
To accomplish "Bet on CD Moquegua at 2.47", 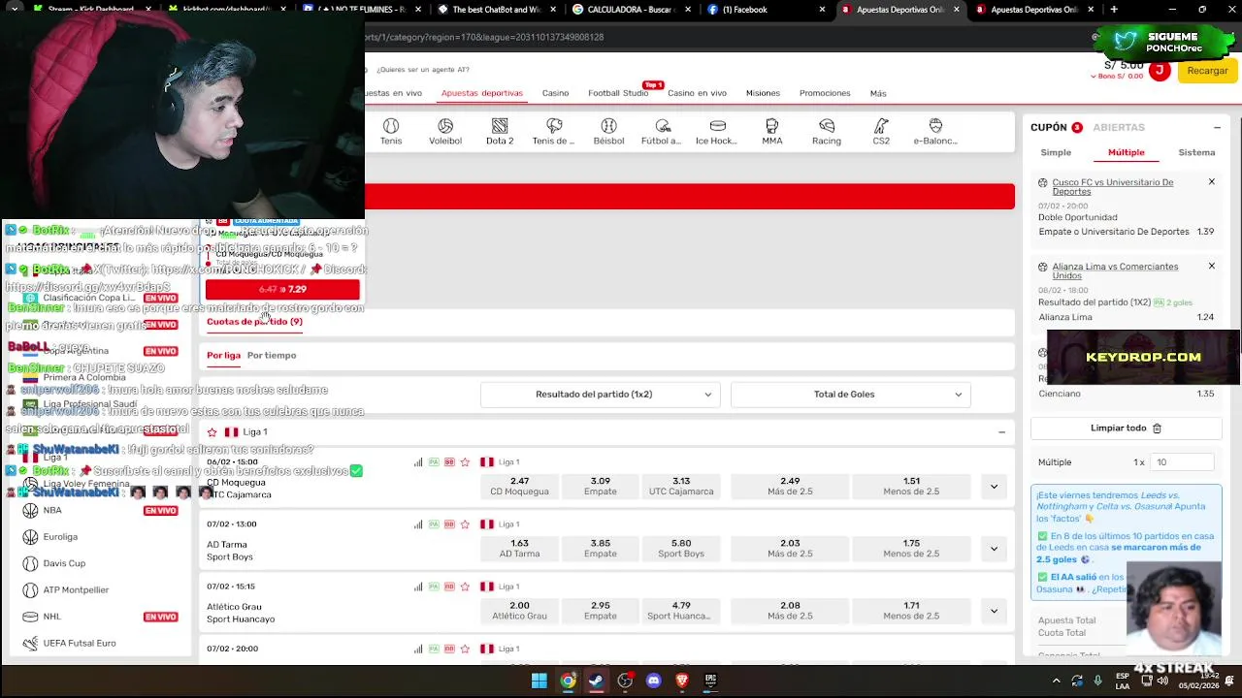I will (519, 486).
